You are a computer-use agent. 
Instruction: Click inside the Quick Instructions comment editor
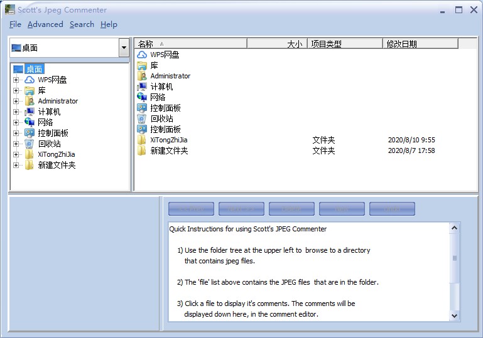309,272
